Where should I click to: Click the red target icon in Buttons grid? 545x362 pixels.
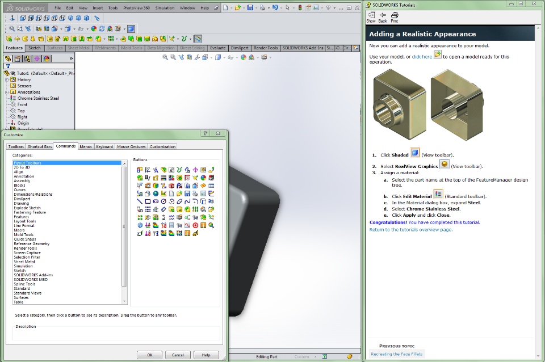(195, 225)
